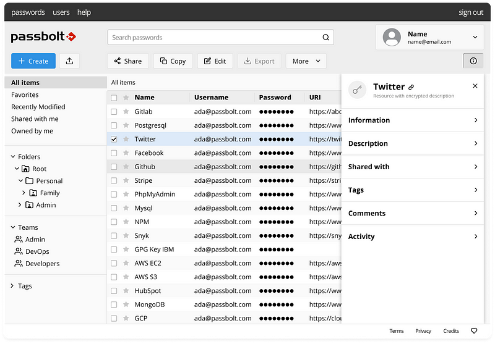Click the star next to PhpMyAdmin

[126, 194]
